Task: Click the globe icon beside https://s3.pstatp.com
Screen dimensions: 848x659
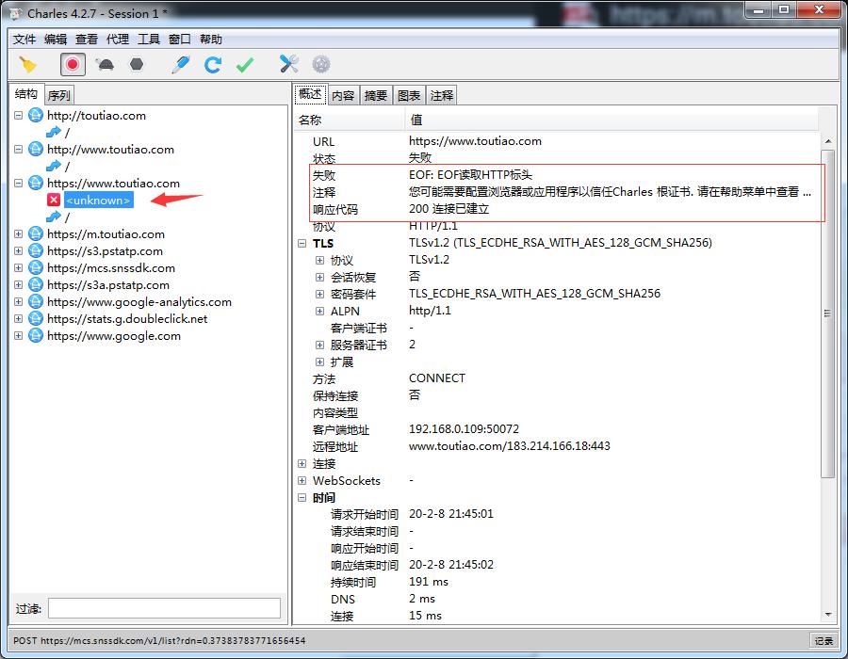Action: (x=34, y=250)
